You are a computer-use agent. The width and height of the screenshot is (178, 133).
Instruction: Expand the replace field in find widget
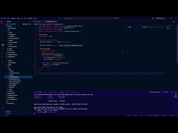click(127, 27)
